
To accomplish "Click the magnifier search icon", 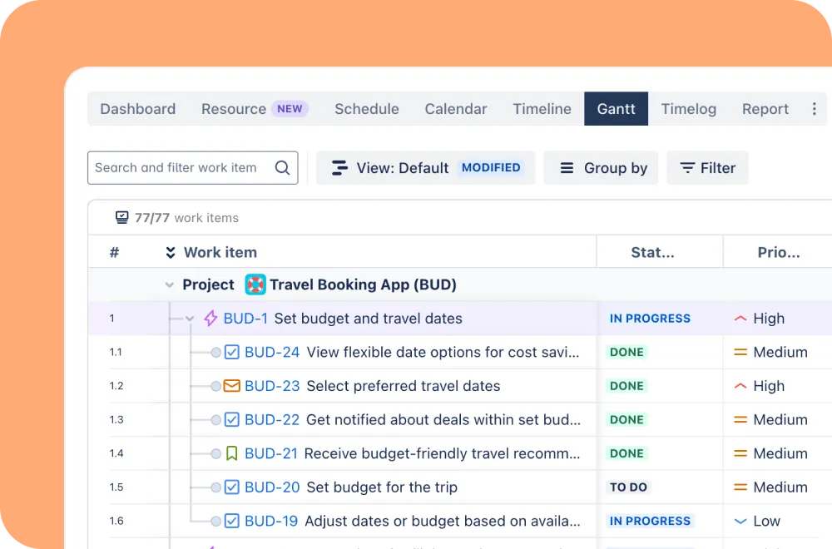I will click(282, 168).
